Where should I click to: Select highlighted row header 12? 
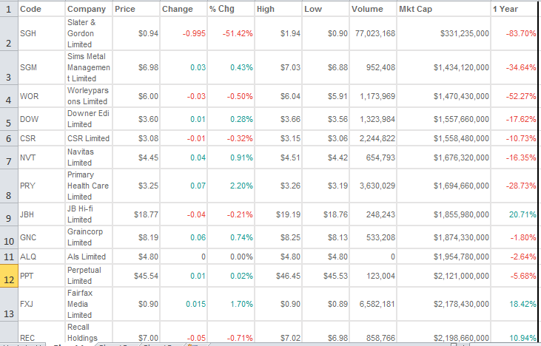pyautogui.click(x=9, y=276)
